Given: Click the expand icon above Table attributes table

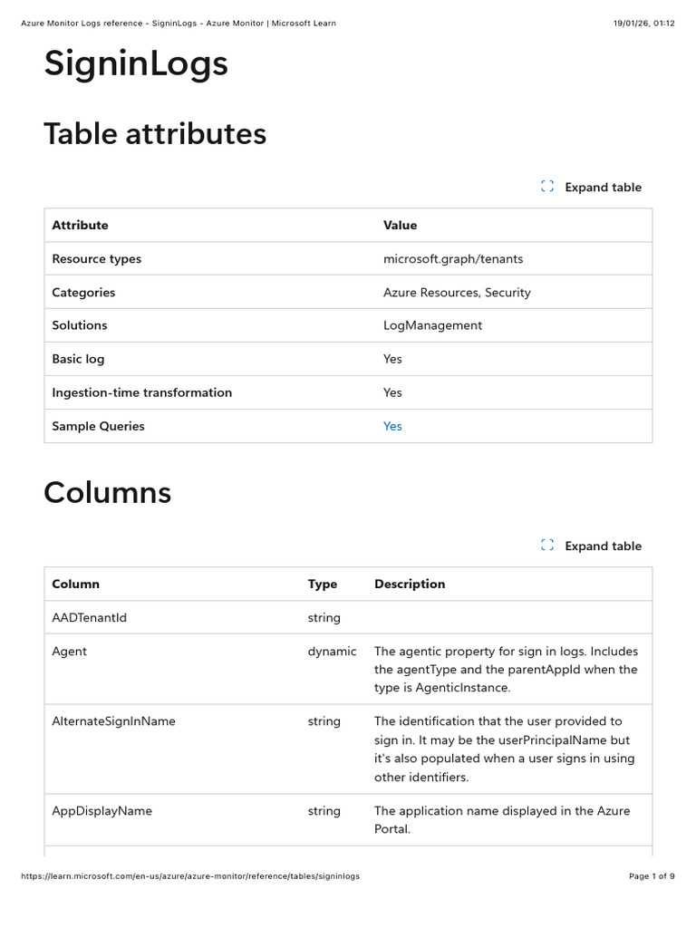Looking at the screenshot, I should tap(546, 187).
